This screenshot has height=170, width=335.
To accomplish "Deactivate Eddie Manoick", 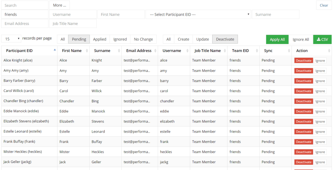I will click(x=304, y=111).
